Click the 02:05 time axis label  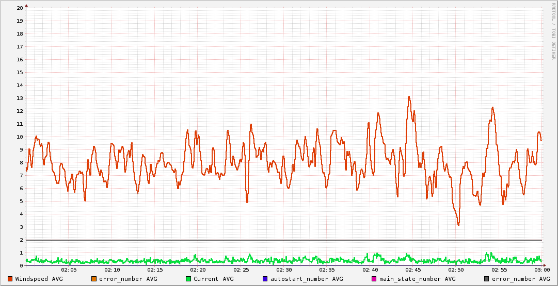pos(69,270)
